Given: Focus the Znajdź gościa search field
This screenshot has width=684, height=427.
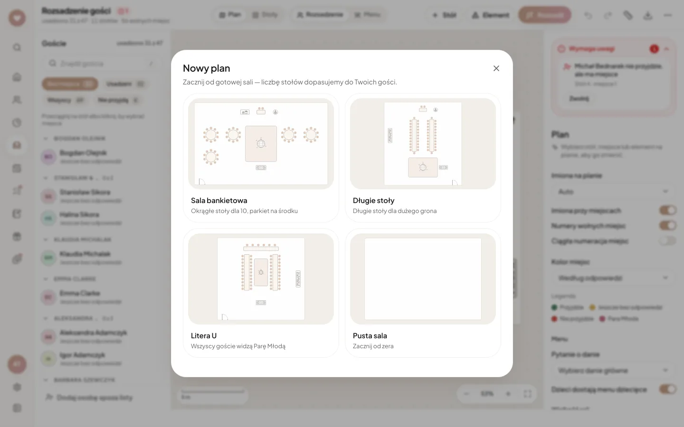Looking at the screenshot, I should 102,63.
